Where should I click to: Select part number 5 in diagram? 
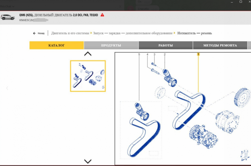coord(139,54)
